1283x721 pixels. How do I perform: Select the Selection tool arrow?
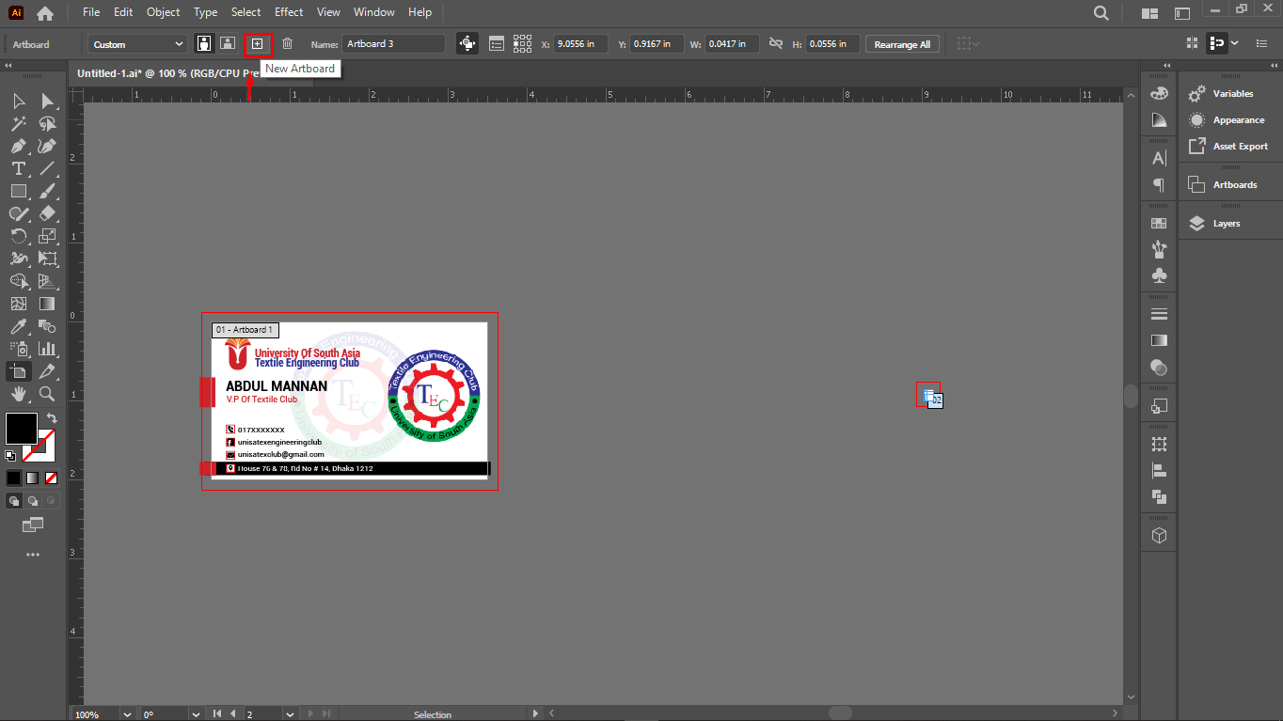pyautogui.click(x=19, y=101)
